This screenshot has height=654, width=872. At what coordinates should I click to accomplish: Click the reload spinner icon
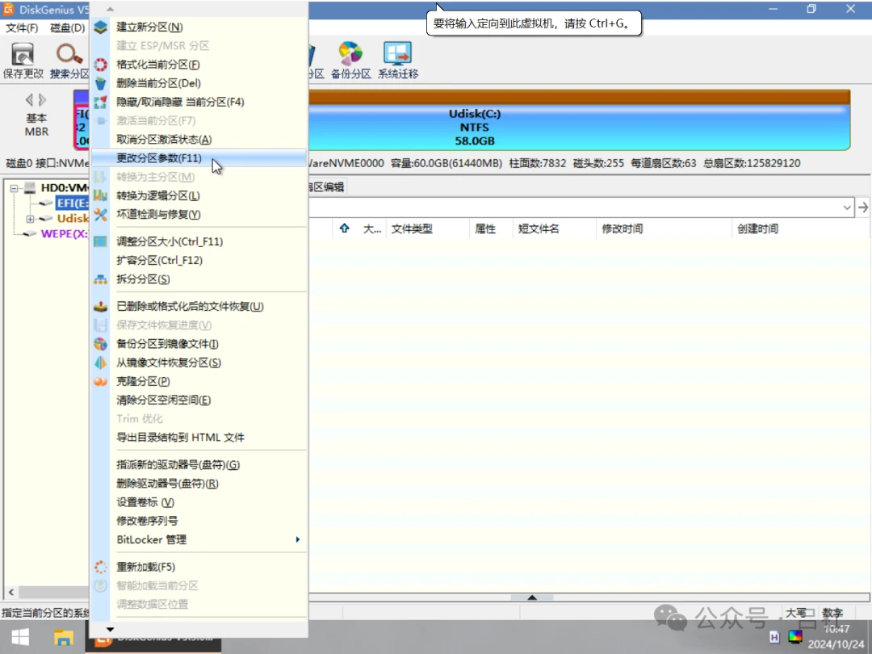pyautogui.click(x=101, y=568)
